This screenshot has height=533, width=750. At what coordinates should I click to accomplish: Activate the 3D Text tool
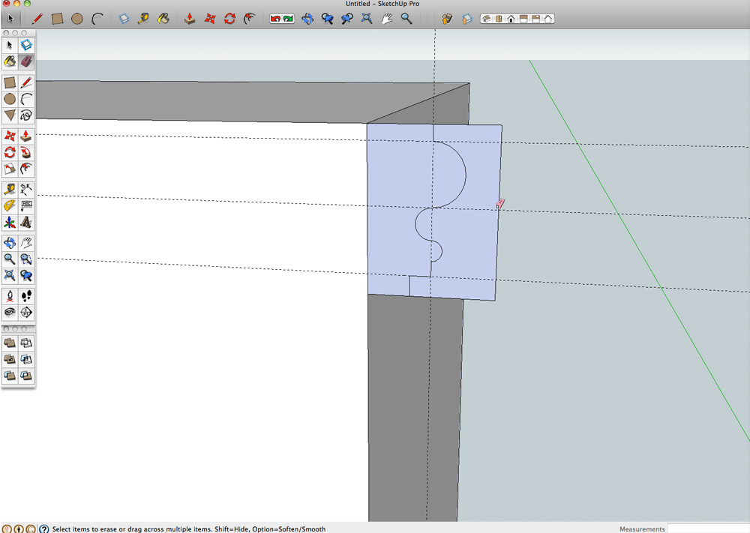coord(26,223)
